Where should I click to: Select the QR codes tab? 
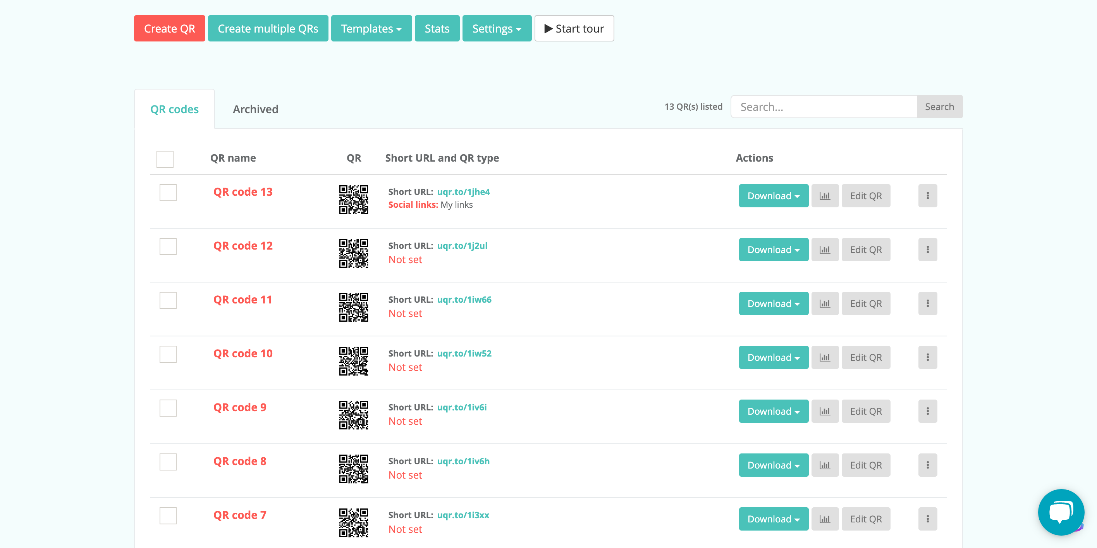[175, 109]
